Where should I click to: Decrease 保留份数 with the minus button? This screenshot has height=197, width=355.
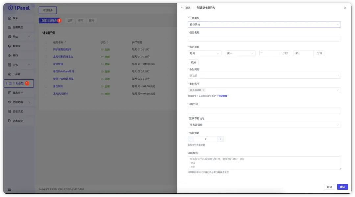click(x=191, y=139)
